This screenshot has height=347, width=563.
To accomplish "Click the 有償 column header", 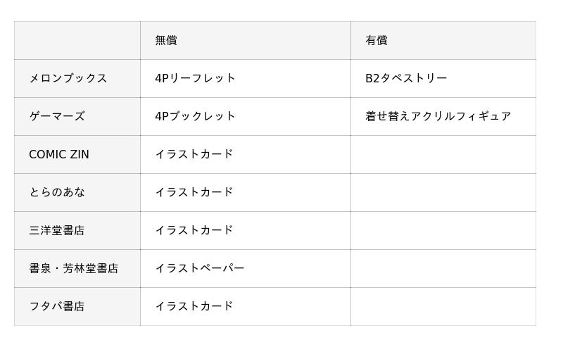I will pyautogui.click(x=377, y=41).
